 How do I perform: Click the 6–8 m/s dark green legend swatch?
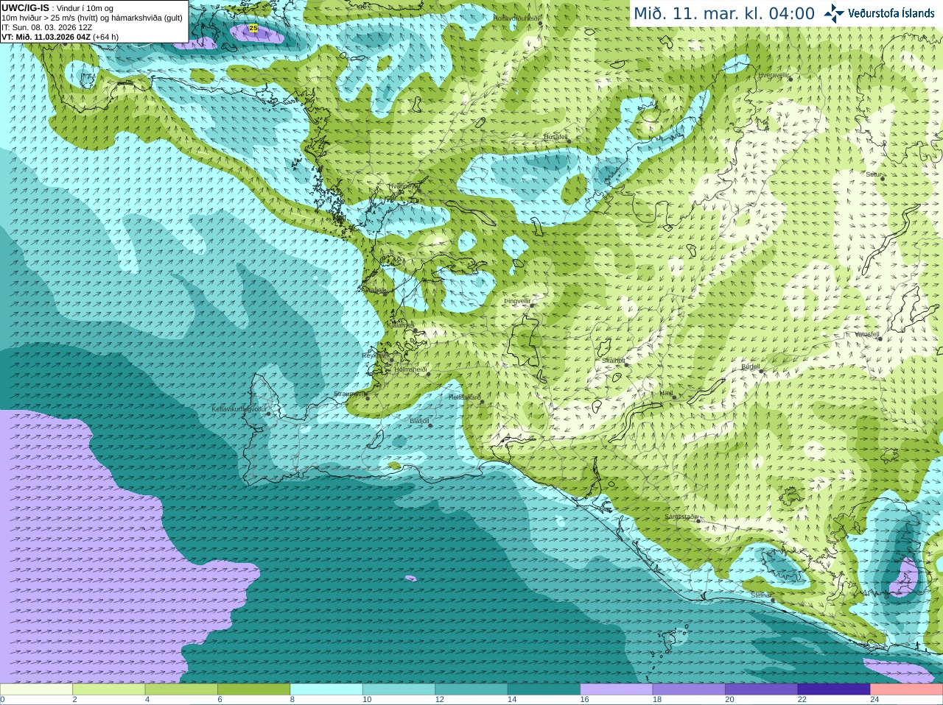[253, 690]
